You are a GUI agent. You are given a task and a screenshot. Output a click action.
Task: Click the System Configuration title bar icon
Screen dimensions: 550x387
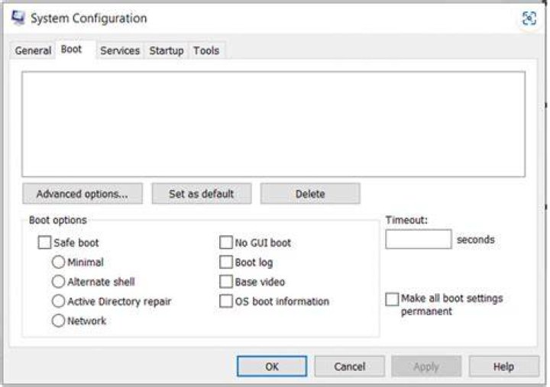[x=18, y=18]
